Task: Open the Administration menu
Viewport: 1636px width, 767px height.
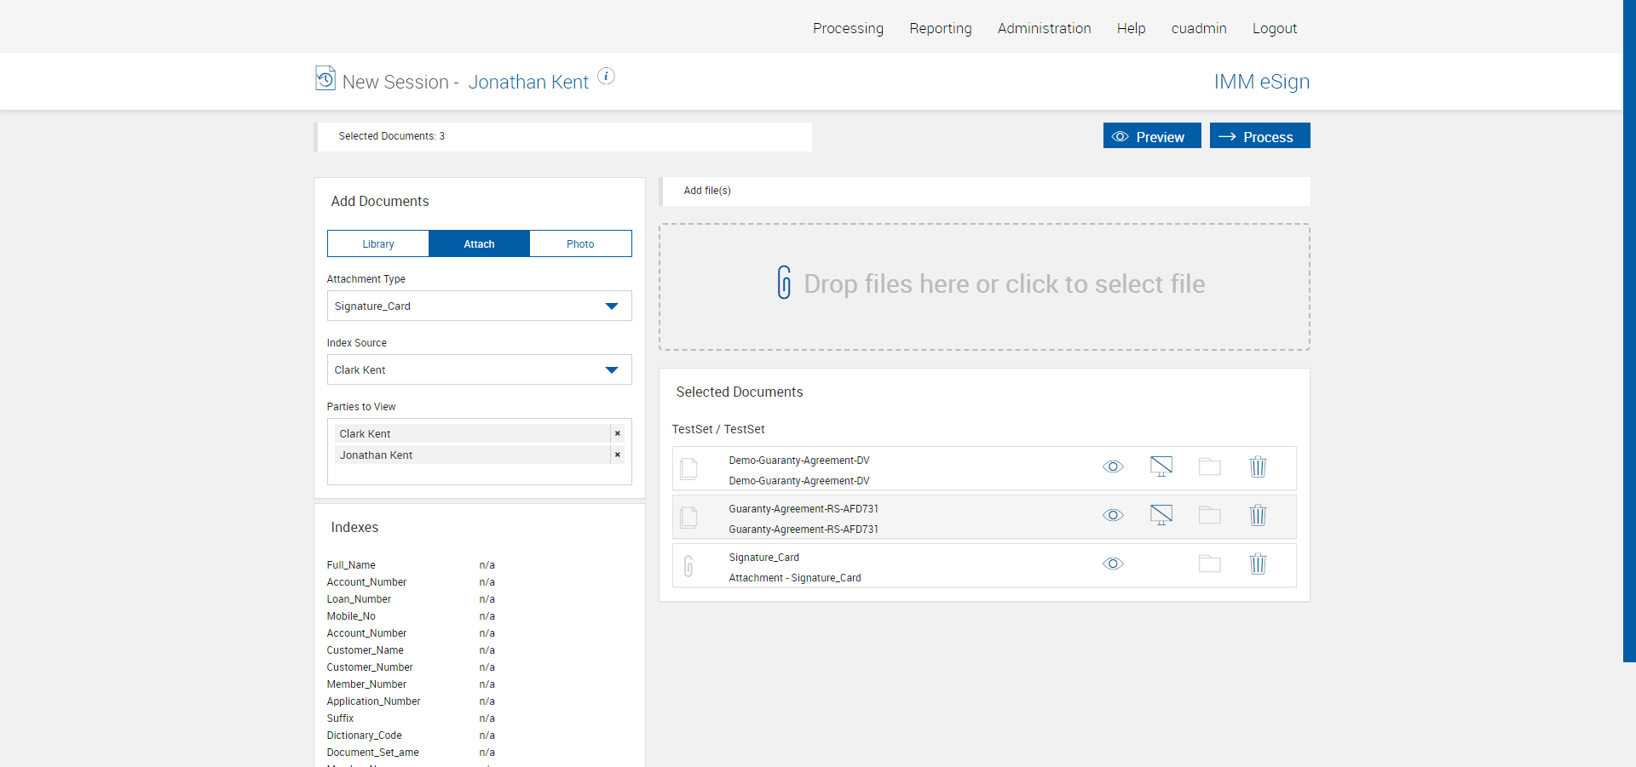Action: point(1044,28)
